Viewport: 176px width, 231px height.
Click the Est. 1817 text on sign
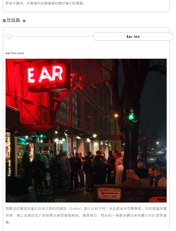(x=46, y=87)
